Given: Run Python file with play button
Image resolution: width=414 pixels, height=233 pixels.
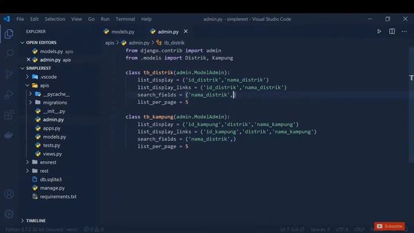Looking at the screenshot, I should pyautogui.click(x=379, y=32).
